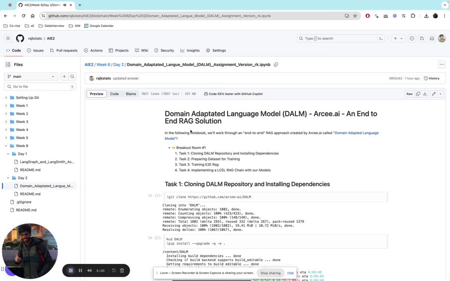The image size is (450, 281).
Task: Open the hamburger navigation menu
Action: [x=8, y=38]
